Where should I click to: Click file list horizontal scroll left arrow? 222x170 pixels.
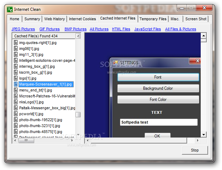coord(15,140)
